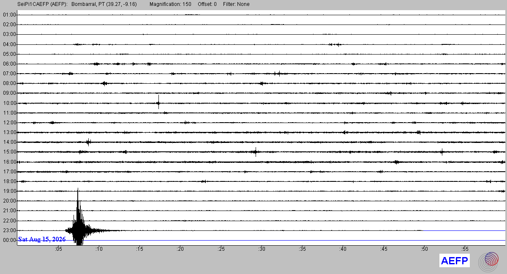Click the :15 minute axis marker
Viewport: 507px width, 274px height.
pyautogui.click(x=139, y=249)
